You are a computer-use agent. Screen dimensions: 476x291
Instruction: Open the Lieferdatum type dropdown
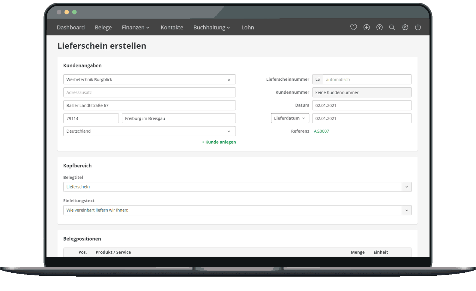tap(290, 118)
